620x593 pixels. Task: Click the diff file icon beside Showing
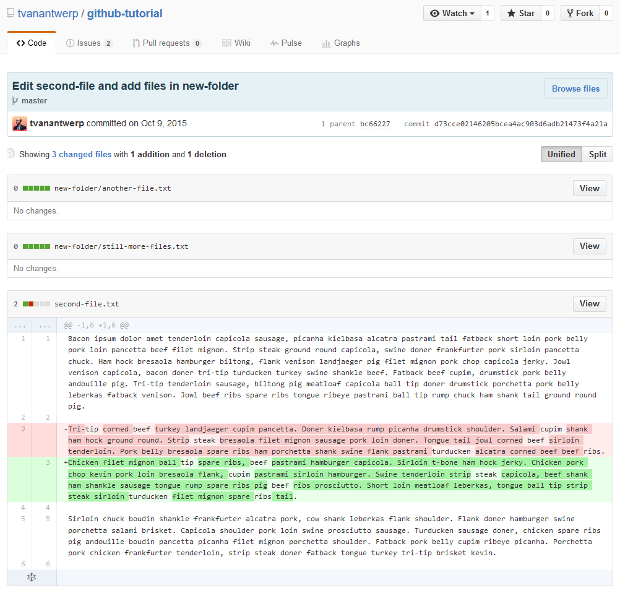pyautogui.click(x=11, y=154)
